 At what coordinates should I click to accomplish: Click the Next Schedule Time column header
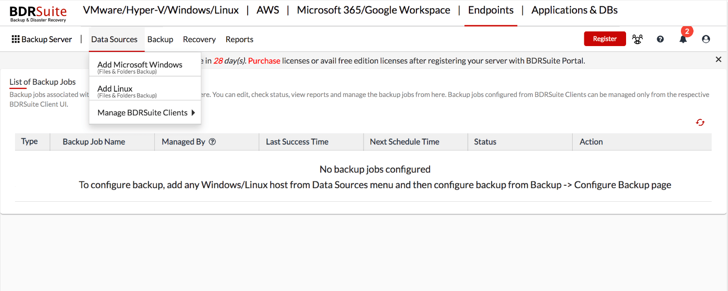point(404,142)
